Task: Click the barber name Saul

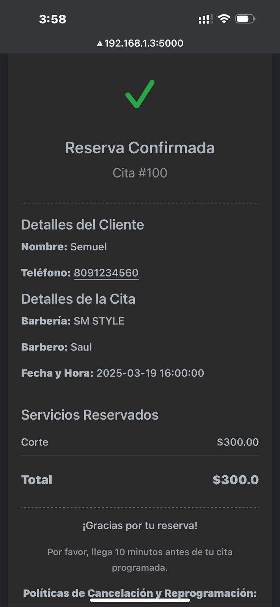Action: [x=81, y=347]
